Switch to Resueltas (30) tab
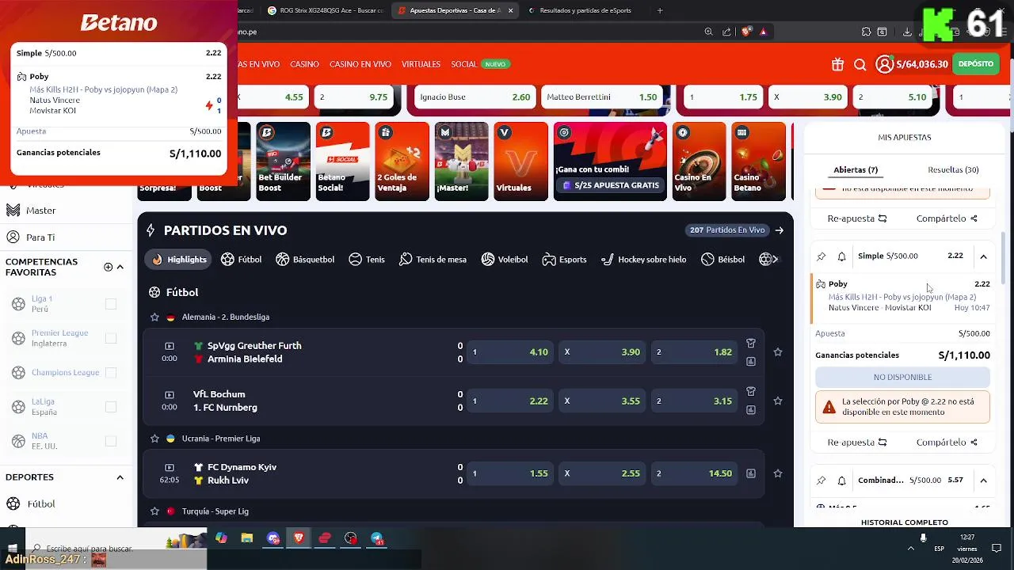Image resolution: width=1014 pixels, height=570 pixels. [953, 169]
